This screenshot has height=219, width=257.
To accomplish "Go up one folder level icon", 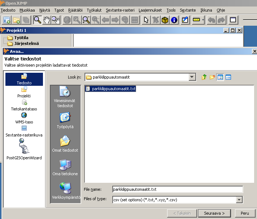I will 204,77.
